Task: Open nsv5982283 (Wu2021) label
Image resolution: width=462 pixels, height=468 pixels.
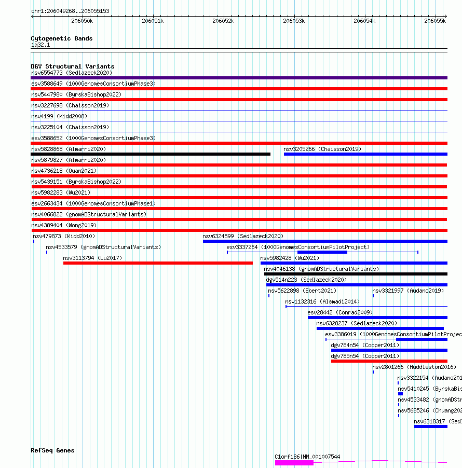Action: [61, 193]
